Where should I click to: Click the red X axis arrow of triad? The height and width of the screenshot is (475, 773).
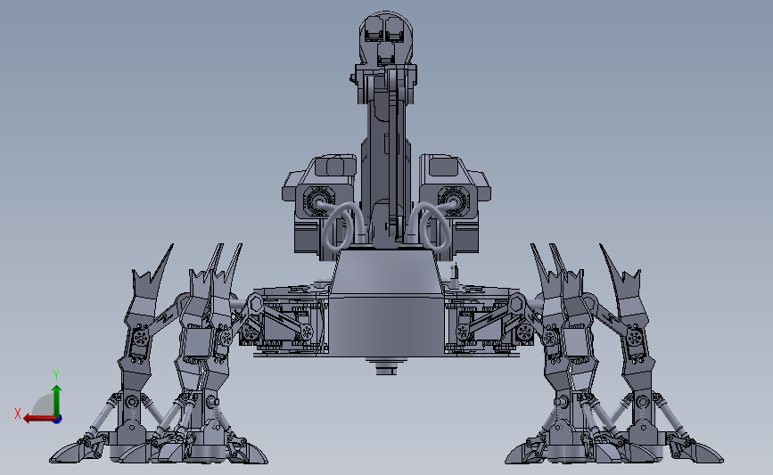pos(38,419)
